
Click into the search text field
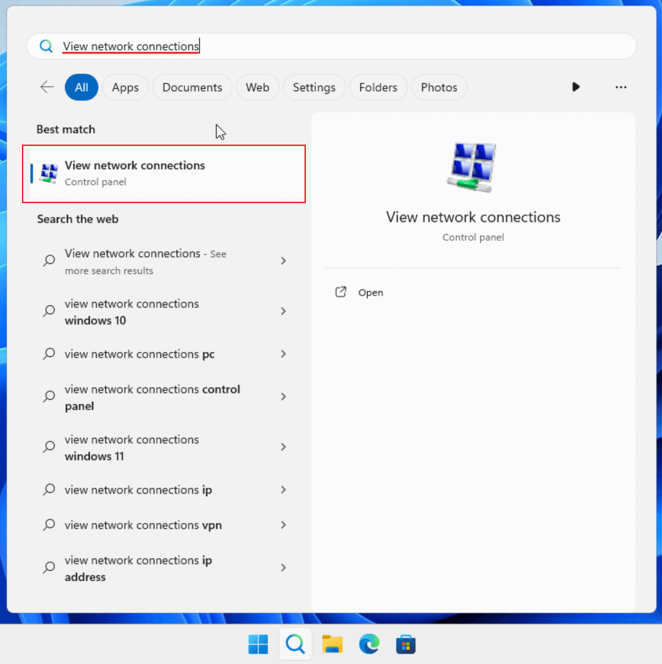click(332, 46)
